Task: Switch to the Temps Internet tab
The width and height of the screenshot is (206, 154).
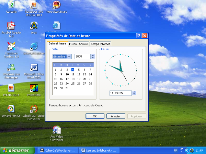Action: coord(100,44)
